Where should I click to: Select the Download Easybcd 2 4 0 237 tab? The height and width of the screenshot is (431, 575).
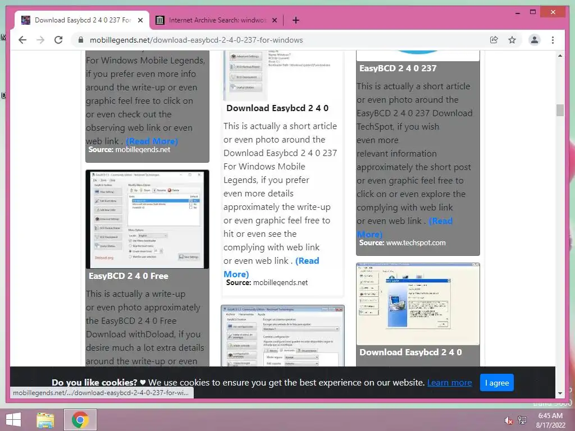pos(82,20)
